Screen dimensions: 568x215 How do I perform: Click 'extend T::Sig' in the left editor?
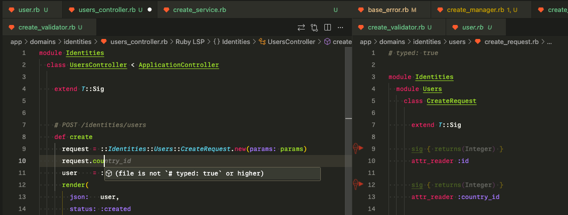(79, 89)
